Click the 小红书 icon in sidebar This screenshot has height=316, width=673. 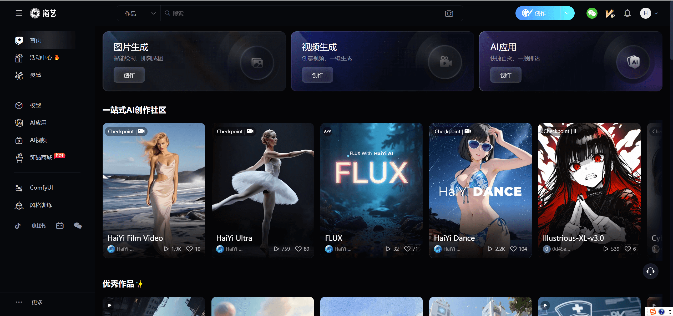(x=38, y=226)
